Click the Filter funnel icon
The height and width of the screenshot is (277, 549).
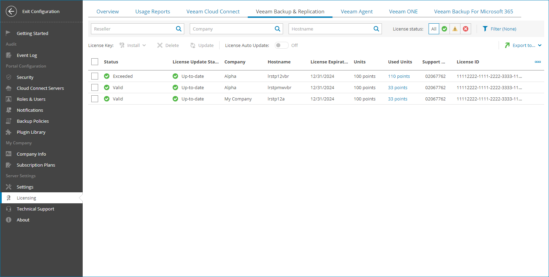pyautogui.click(x=485, y=29)
